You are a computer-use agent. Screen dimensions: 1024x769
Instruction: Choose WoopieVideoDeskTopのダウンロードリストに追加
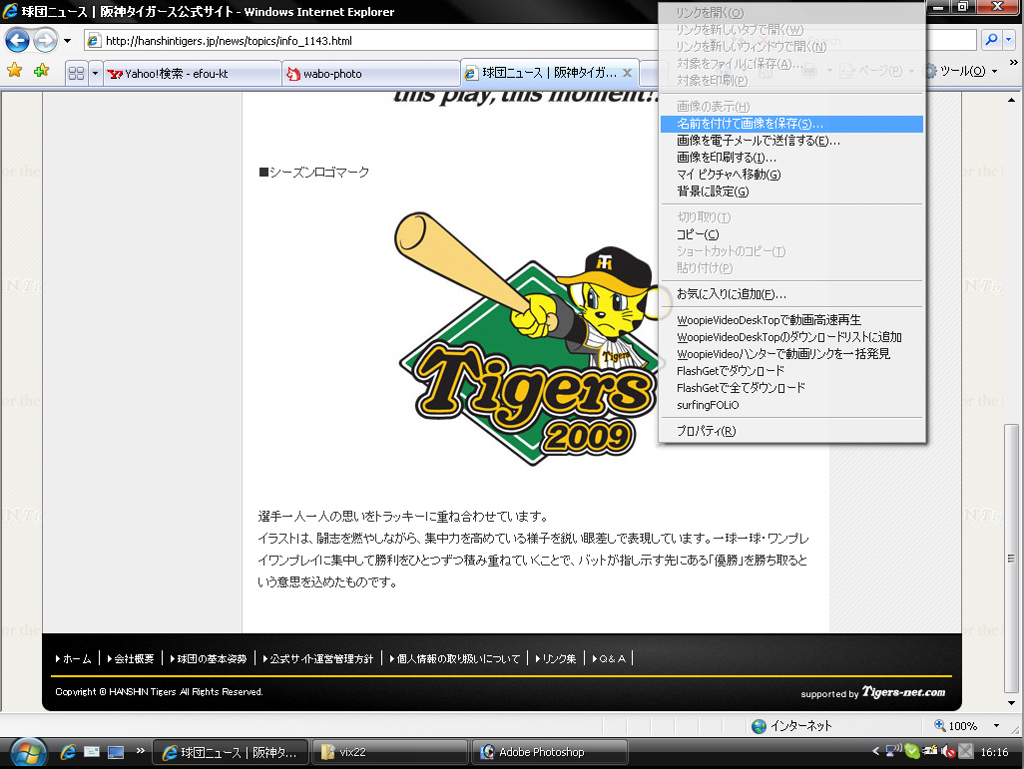(x=791, y=337)
